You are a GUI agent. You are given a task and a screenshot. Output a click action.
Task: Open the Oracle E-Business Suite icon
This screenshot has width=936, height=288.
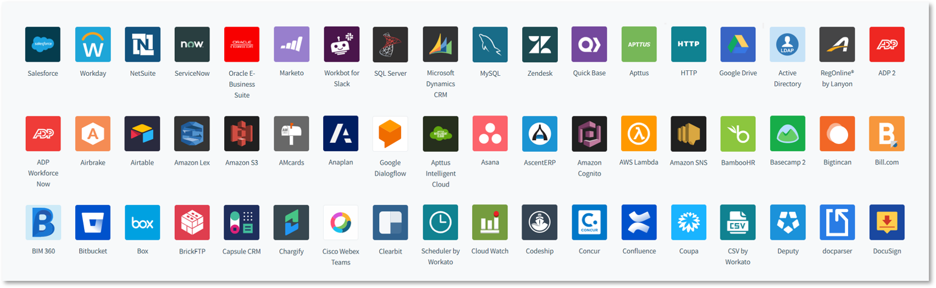[242, 45]
